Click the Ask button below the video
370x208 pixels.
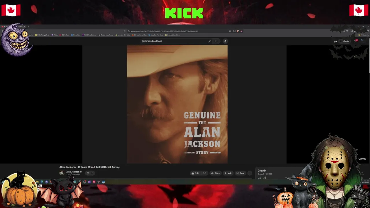[x=228, y=173]
